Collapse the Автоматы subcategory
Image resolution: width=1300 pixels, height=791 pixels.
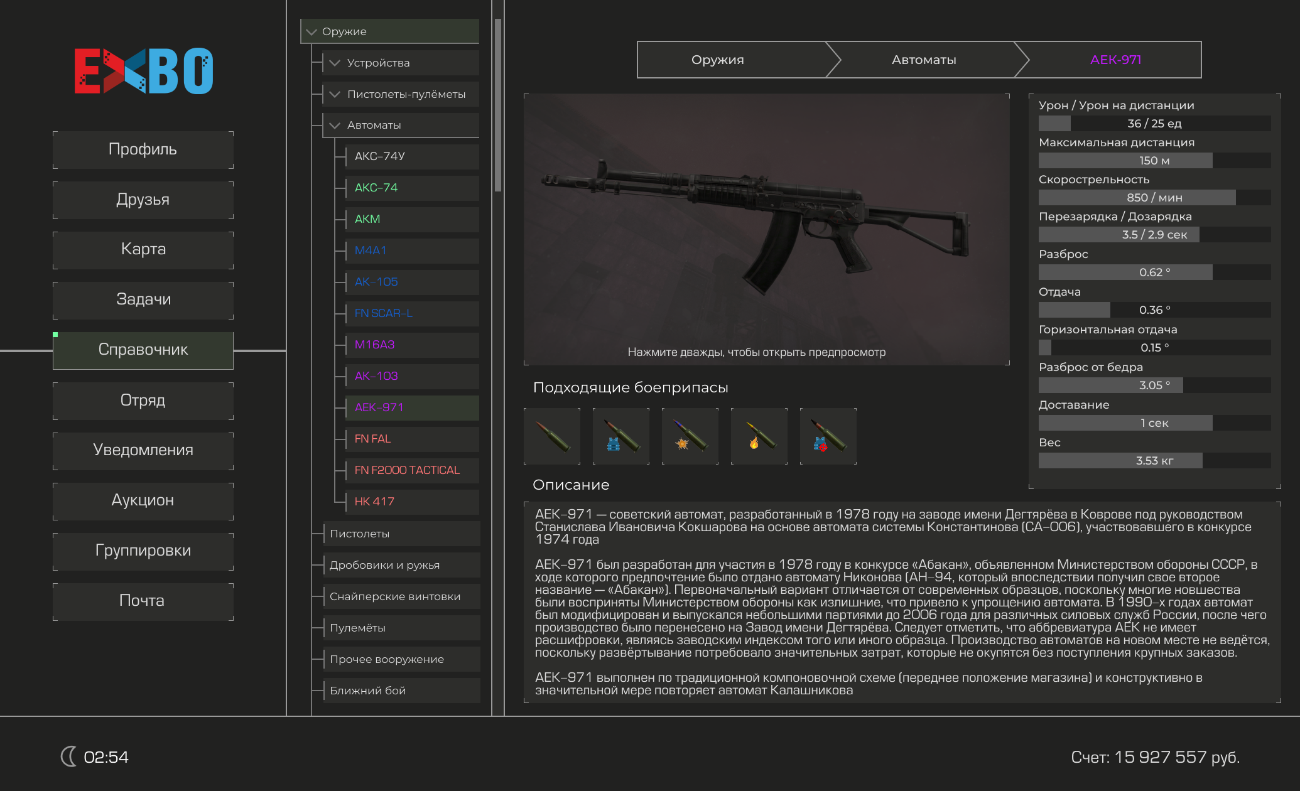(x=335, y=125)
